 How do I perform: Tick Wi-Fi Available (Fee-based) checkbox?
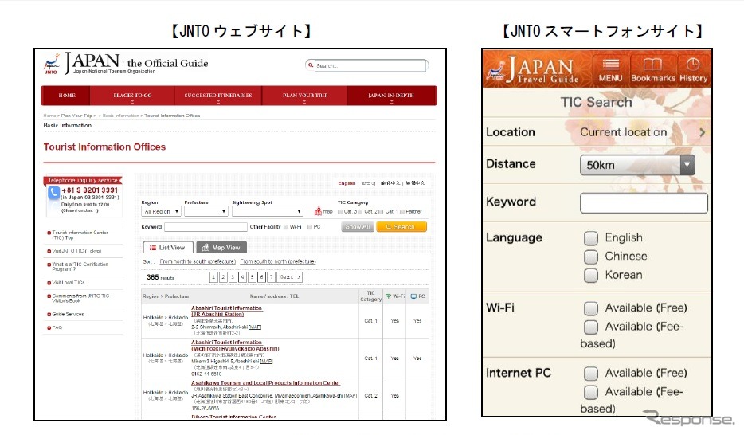(x=591, y=327)
